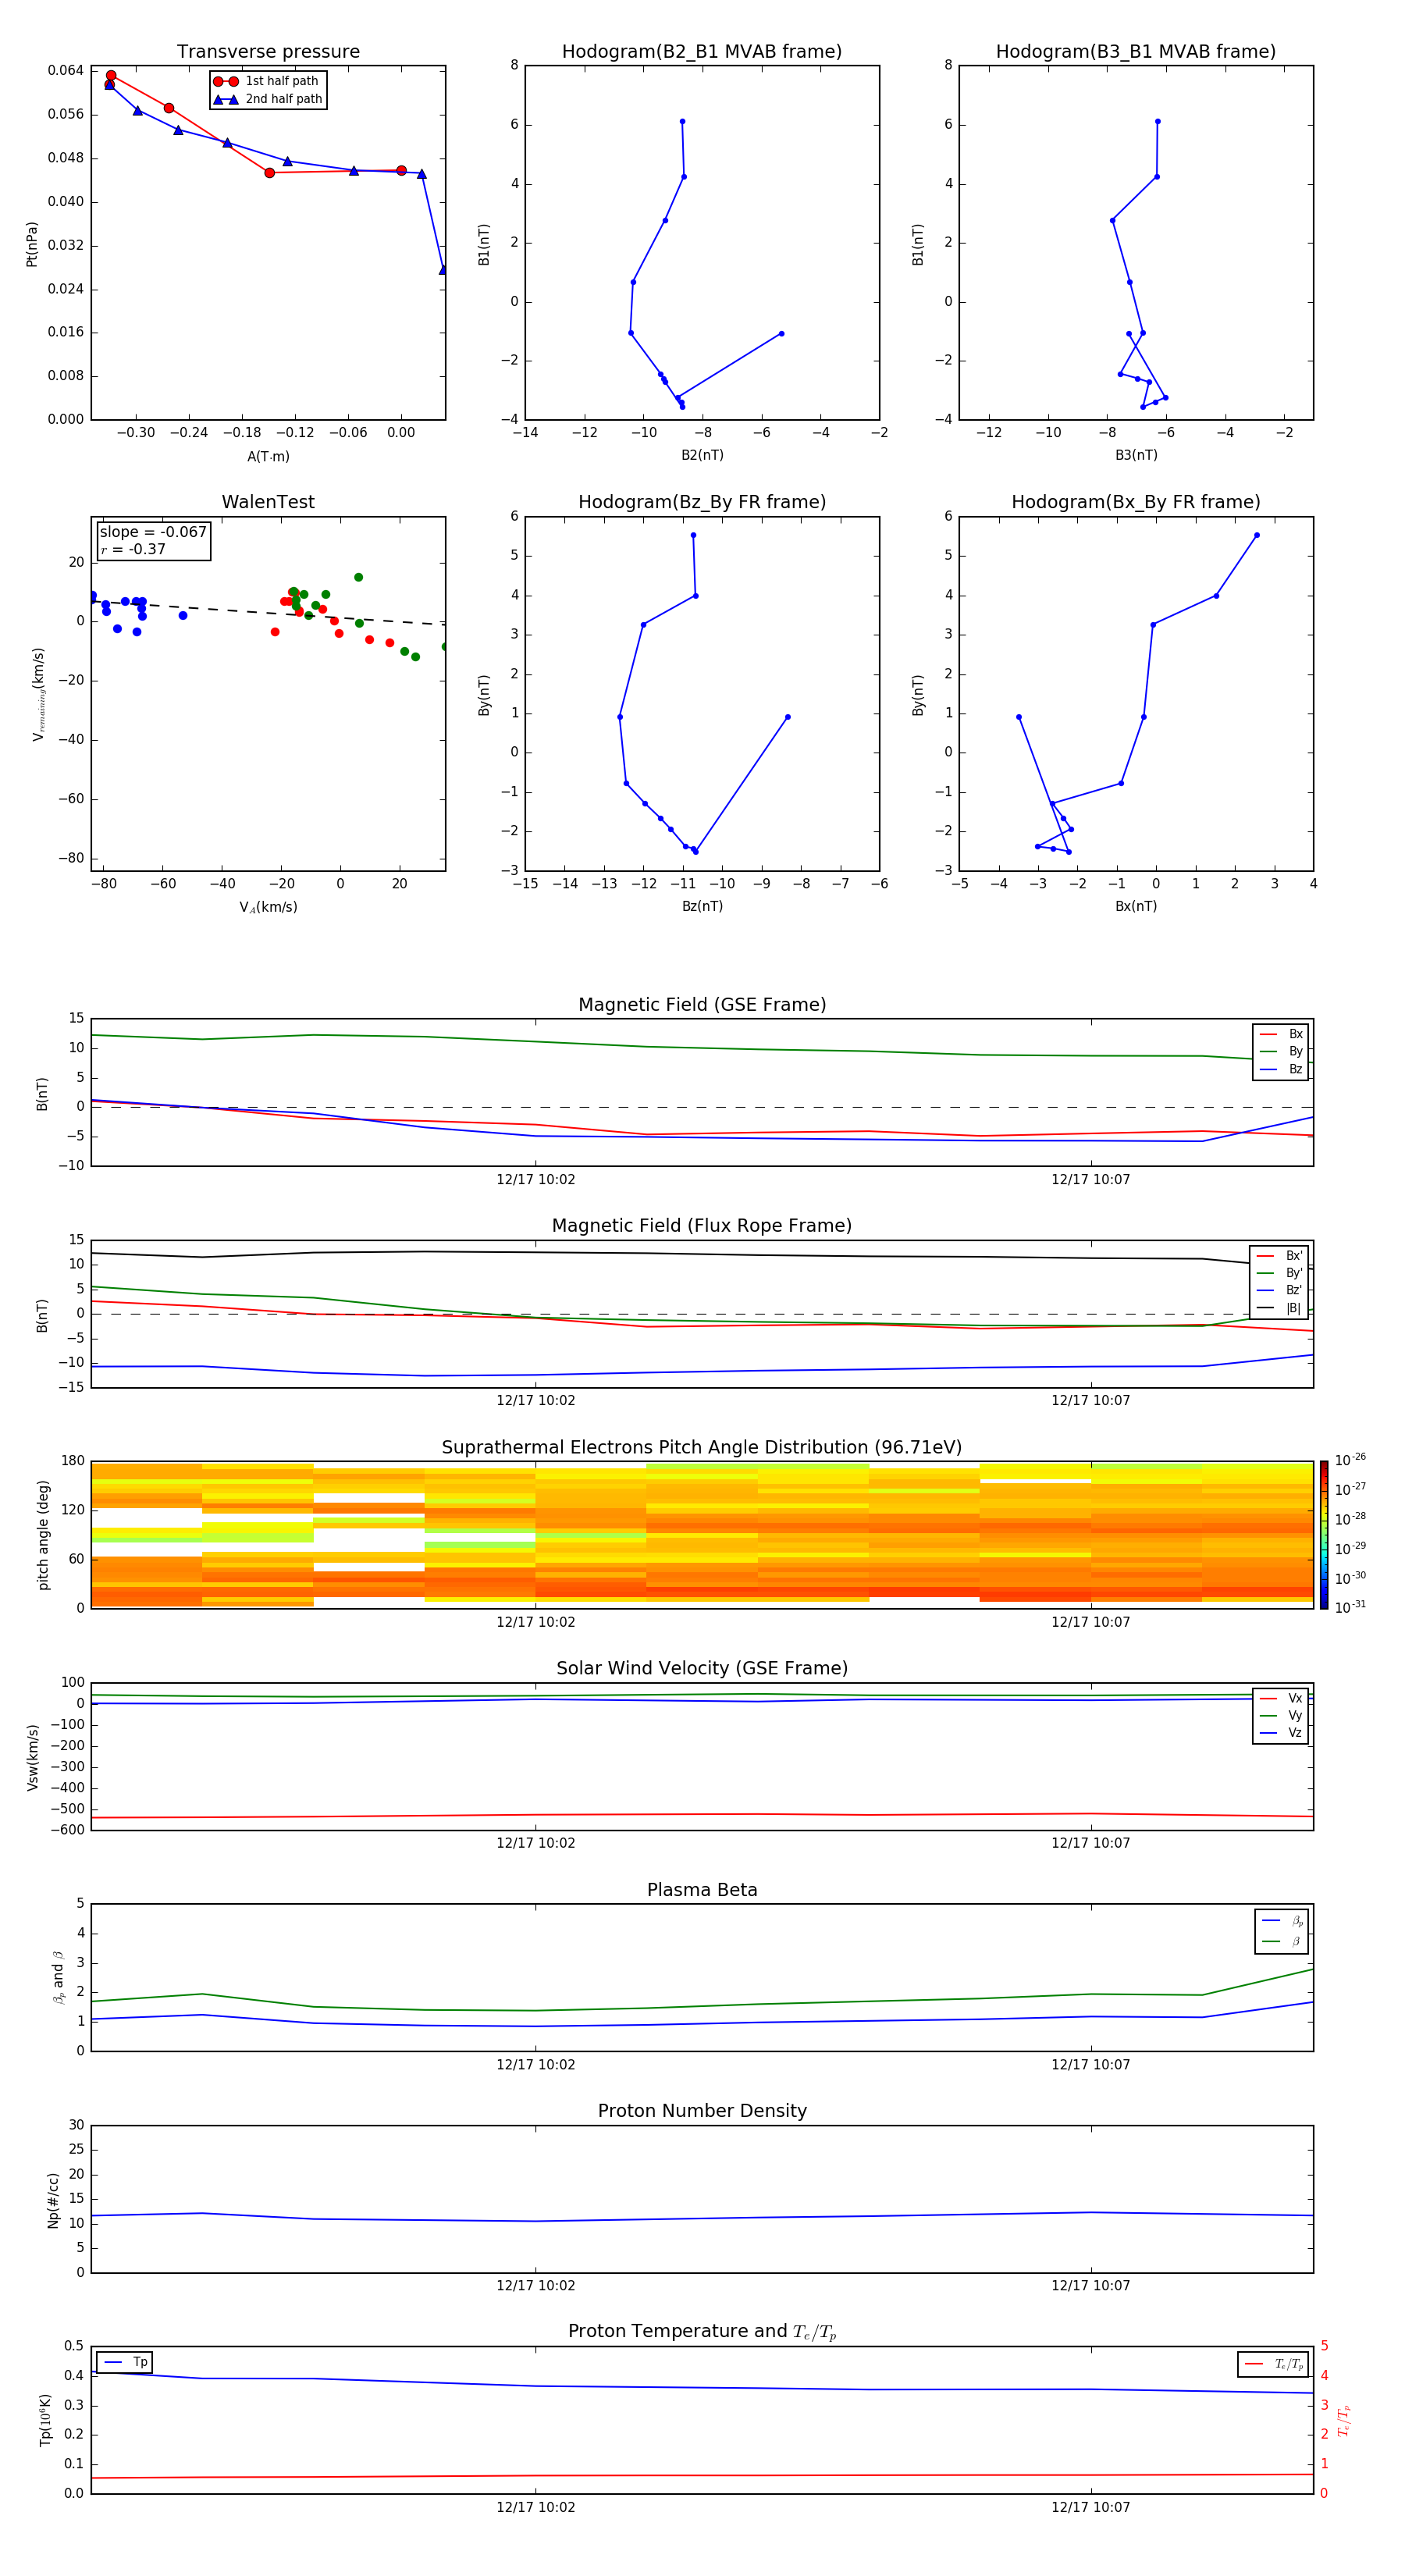This screenshot has height=2576, width=1405.
Task: Click the red 'Te/Tp' legend entry
Action: coord(1274,2364)
